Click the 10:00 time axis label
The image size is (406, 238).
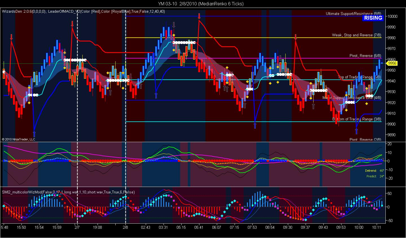(x=359, y=227)
